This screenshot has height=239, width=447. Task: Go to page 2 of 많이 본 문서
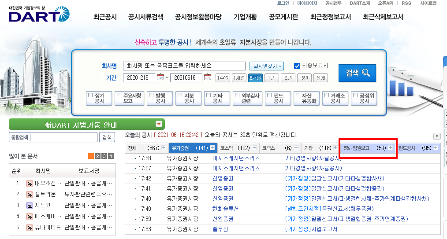(x=97, y=156)
